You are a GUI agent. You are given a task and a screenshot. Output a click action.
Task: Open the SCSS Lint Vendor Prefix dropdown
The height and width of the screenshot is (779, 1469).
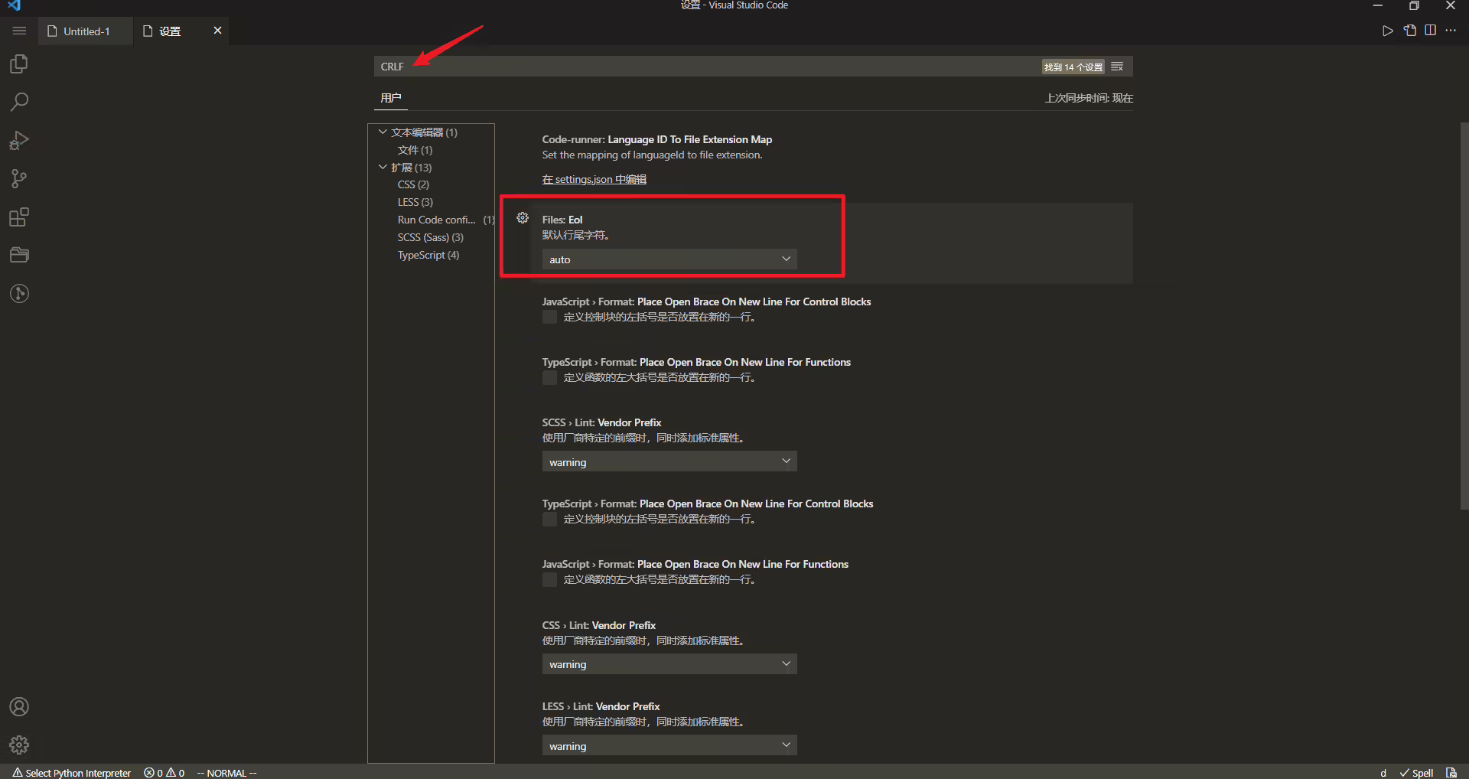[x=669, y=461]
